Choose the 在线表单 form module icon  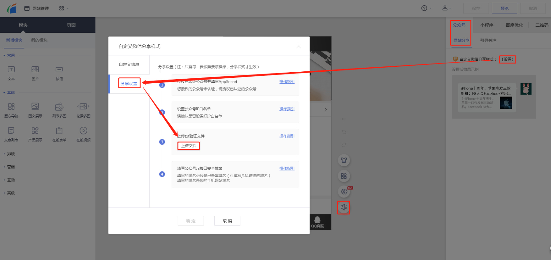(x=59, y=131)
